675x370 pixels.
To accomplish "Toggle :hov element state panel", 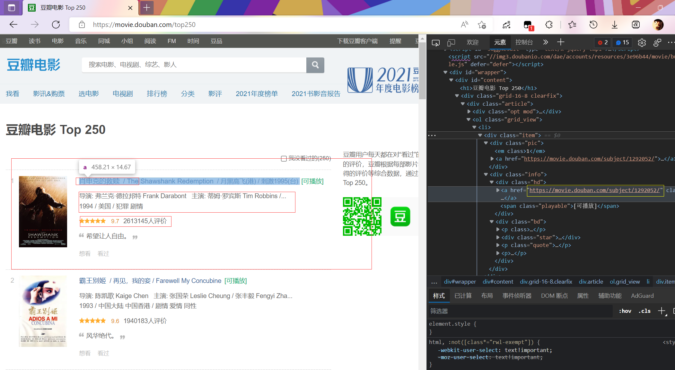I will [625, 311].
